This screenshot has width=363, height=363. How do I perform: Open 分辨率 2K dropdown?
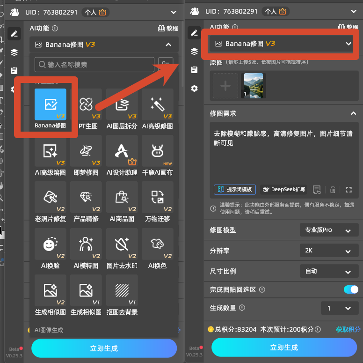(329, 251)
